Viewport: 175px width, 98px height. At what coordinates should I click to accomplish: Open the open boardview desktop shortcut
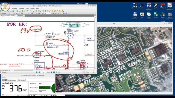coord(149,7)
